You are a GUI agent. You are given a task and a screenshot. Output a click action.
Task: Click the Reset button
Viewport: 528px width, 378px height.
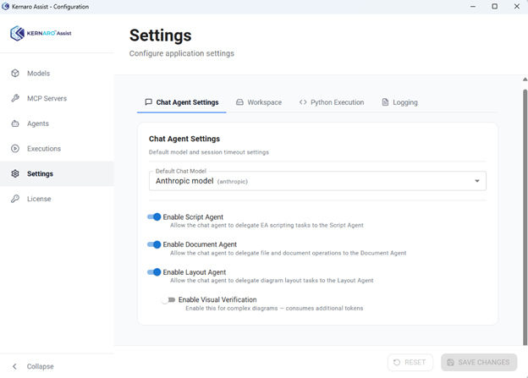point(410,362)
